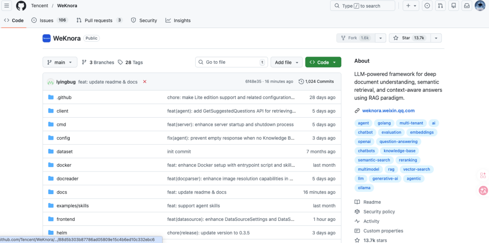Open the Activity link
The width and height of the screenshot is (489, 243).
(x=367, y=221)
